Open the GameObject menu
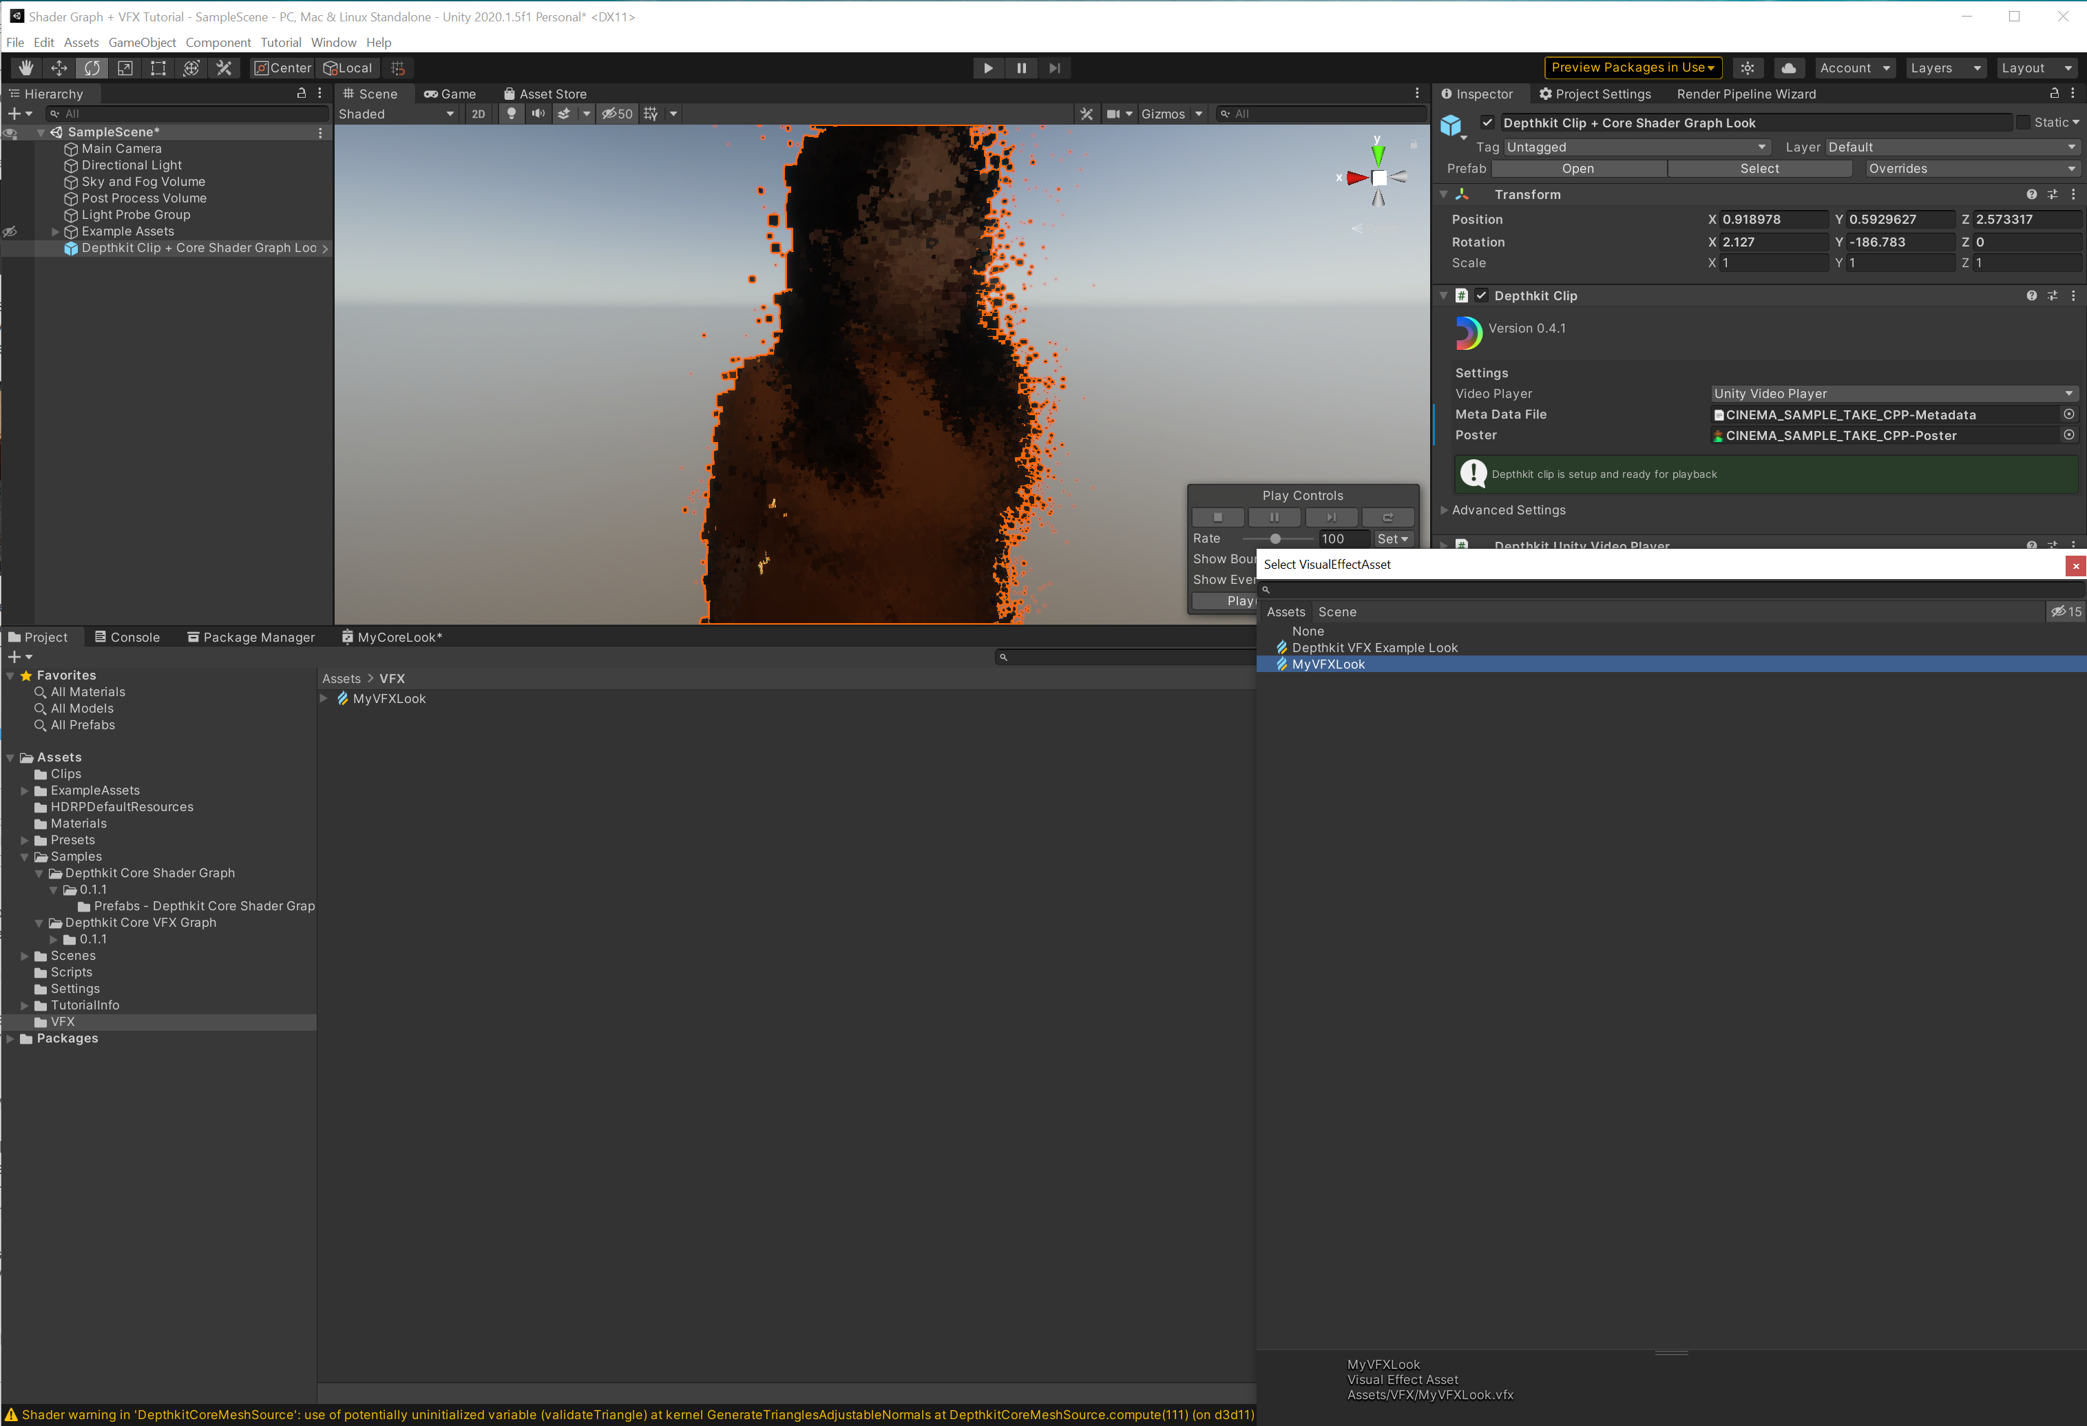 pos(142,42)
